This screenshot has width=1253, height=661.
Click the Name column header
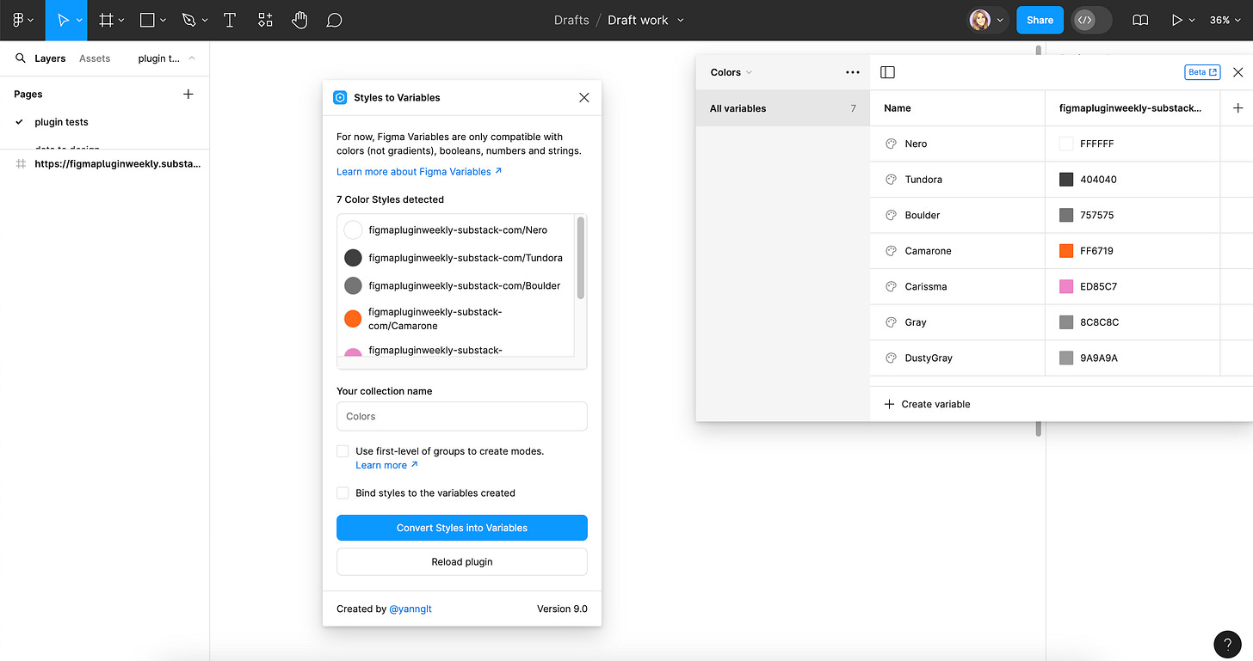(958, 108)
